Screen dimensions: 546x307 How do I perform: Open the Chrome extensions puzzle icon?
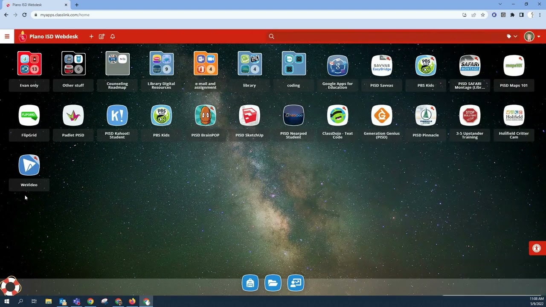tap(512, 15)
